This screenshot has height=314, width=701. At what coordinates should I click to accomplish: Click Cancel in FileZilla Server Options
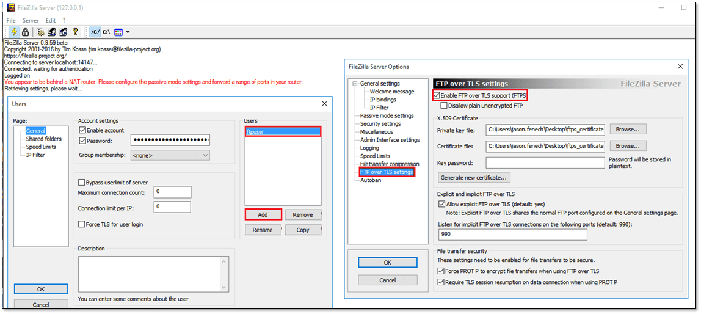pos(388,280)
